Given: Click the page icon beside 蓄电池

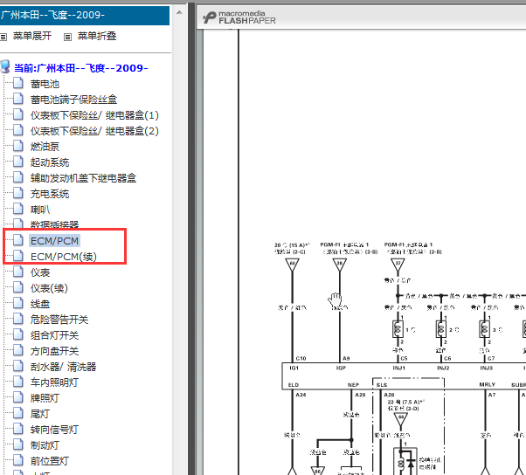Looking at the screenshot, I should pos(18,83).
